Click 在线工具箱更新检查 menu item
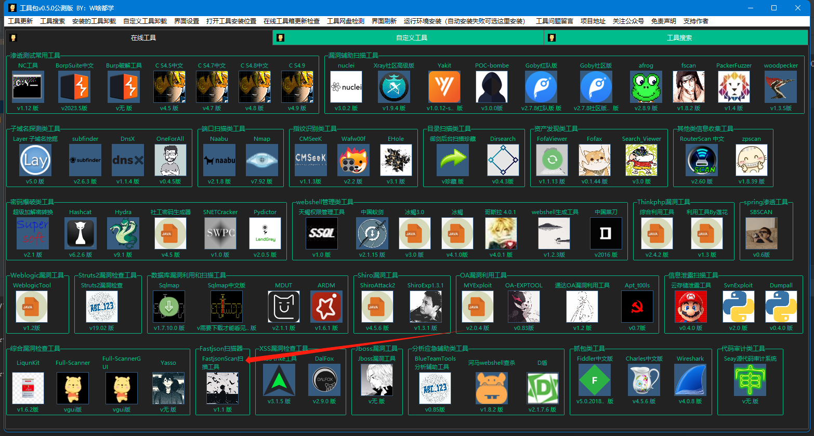Image resolution: width=814 pixels, height=436 pixels. [292, 21]
